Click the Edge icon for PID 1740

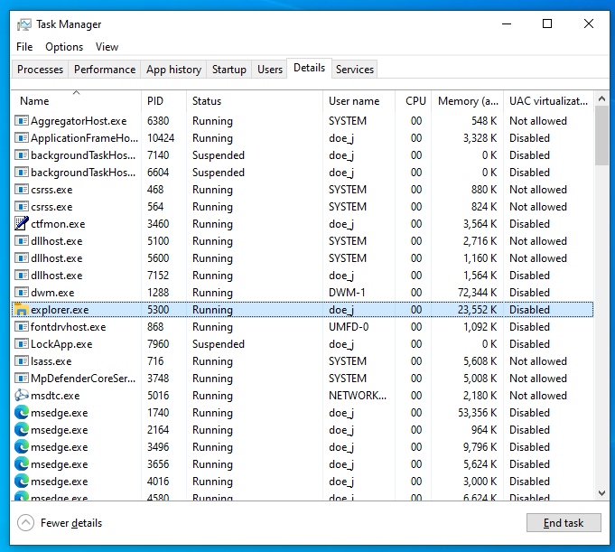click(22, 412)
